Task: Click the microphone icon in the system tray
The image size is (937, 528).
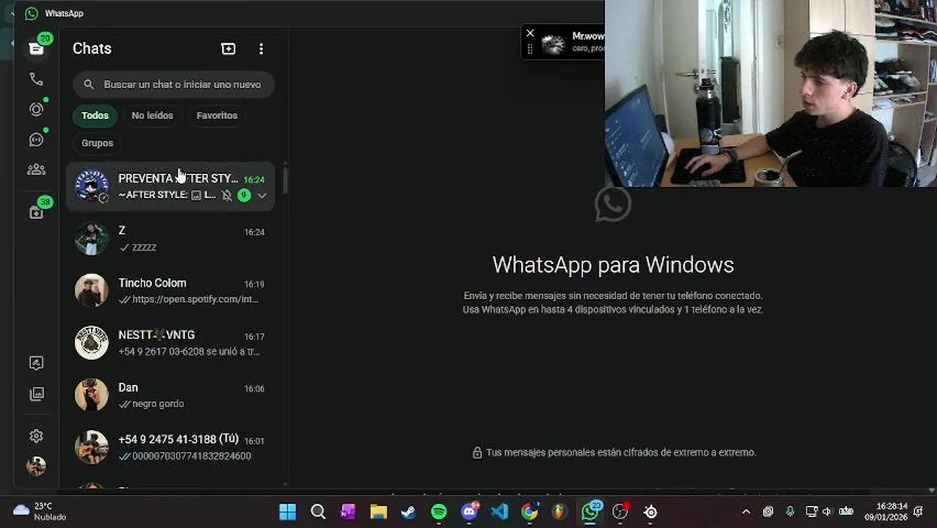Action: click(790, 512)
